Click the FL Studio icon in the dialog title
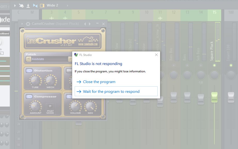This screenshot has width=238, height=149. click(x=76, y=55)
